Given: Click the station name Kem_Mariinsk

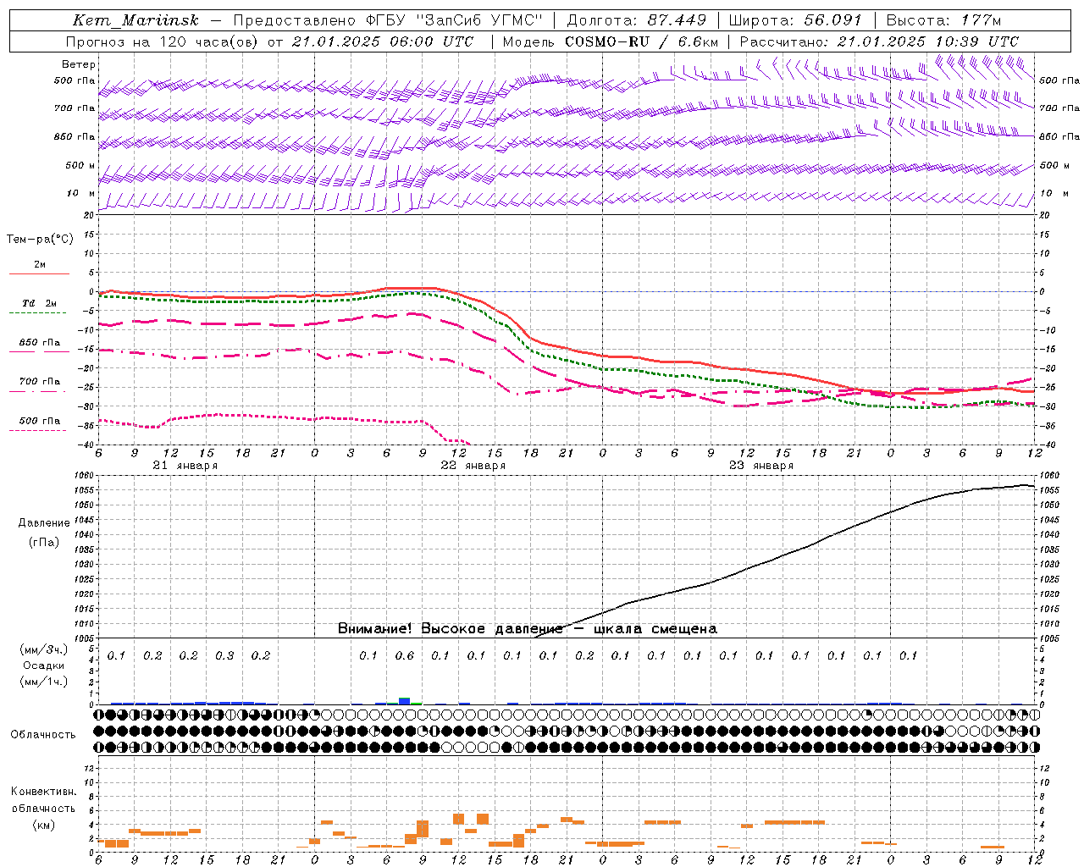Looking at the screenshot, I should 136,20.
